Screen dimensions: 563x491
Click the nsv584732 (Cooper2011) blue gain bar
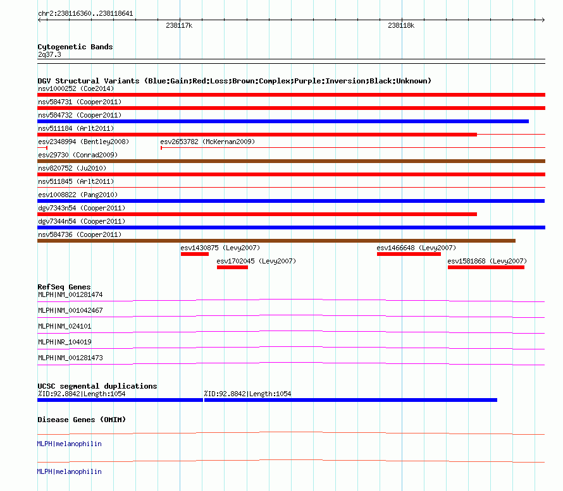[283, 121]
